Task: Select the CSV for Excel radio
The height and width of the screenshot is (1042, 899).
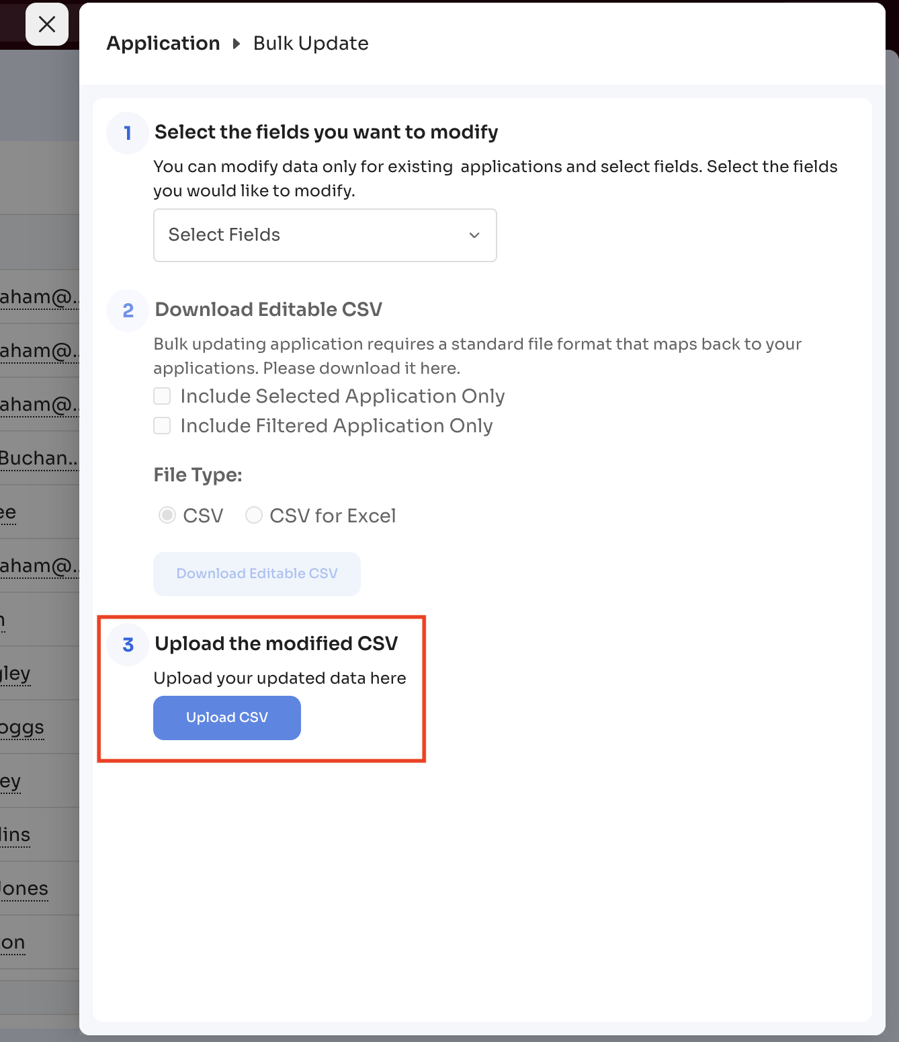Action: pos(254,516)
